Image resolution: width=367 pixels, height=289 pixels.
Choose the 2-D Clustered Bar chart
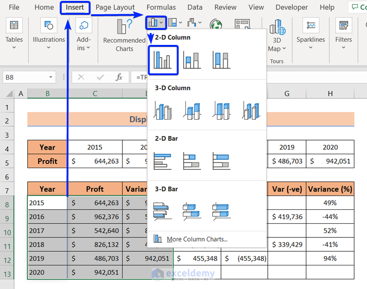point(163,161)
